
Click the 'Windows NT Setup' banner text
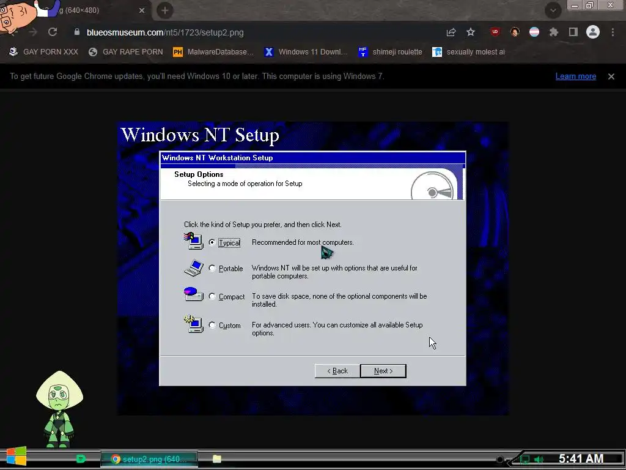[x=200, y=135]
